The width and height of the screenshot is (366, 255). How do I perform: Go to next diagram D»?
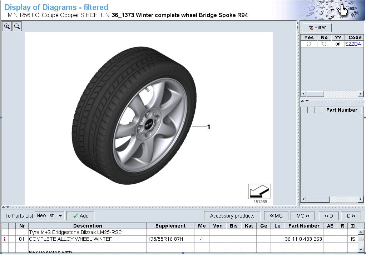coord(351,216)
